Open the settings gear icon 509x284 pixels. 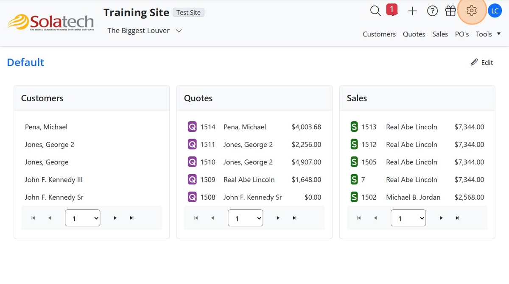472,11
